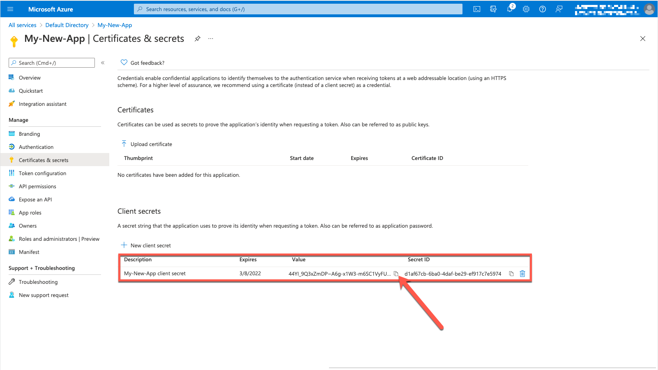Click the Got feedback heart icon

coord(124,62)
